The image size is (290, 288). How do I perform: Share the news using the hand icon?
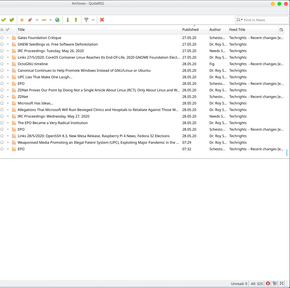click(x=44, y=20)
